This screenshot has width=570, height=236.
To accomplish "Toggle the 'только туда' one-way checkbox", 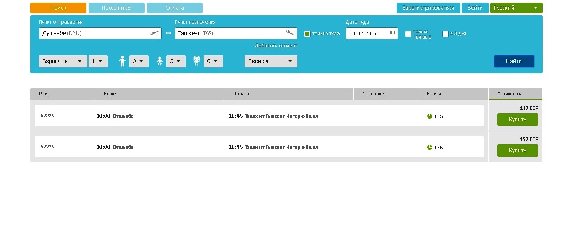I will (x=307, y=34).
